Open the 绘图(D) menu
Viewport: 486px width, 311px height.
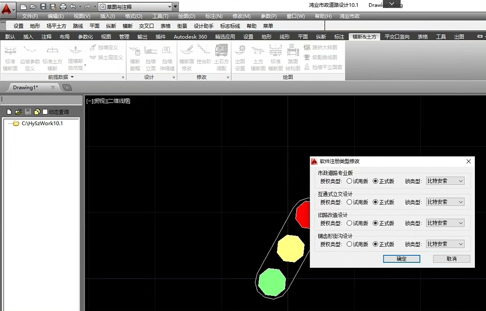[x=187, y=16]
